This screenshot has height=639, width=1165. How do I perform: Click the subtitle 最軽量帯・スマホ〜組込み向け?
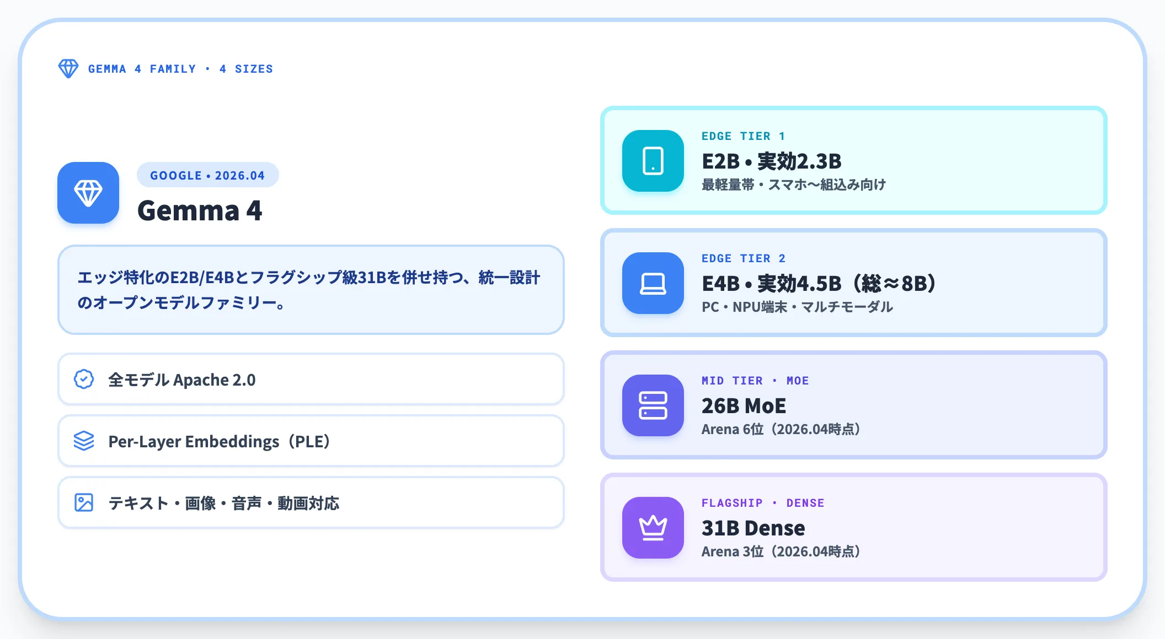794,185
